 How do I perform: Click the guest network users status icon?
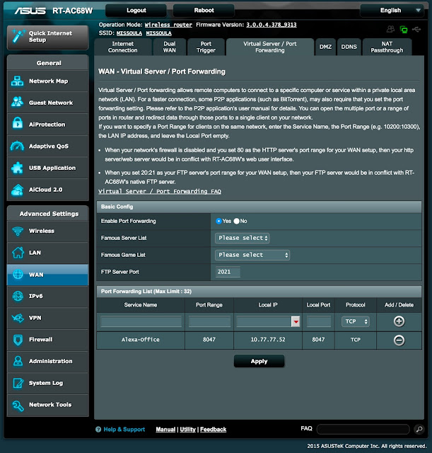(390, 29)
